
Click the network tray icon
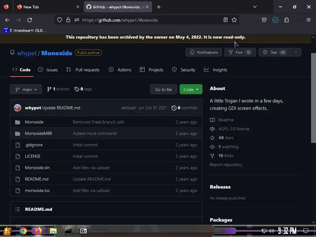tap(264, 231)
